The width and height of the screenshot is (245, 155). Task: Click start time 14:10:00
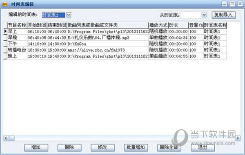(37, 44)
